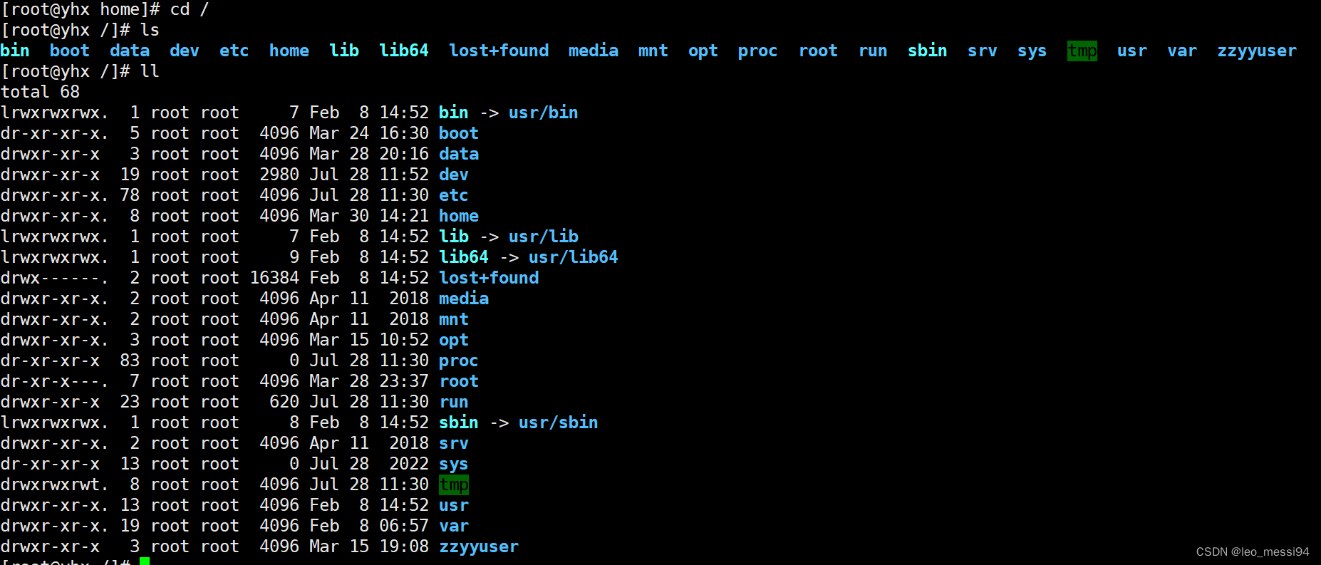Viewport: 1321px width, 565px height.
Task: Click proc in the long listing
Action: 458,361
